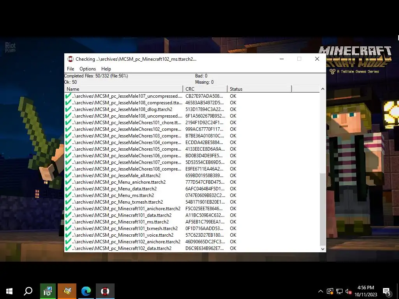
Task: Click CRC value 6F1A5602679B952...
Action: click(205, 116)
